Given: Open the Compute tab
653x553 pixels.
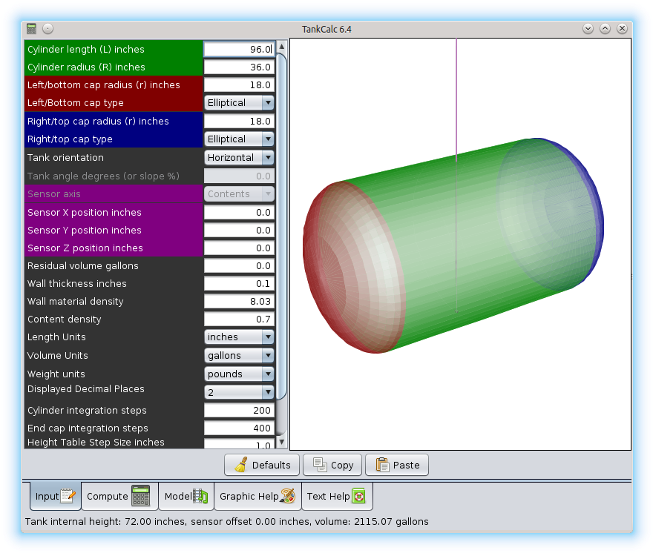Looking at the screenshot, I should click(x=119, y=496).
